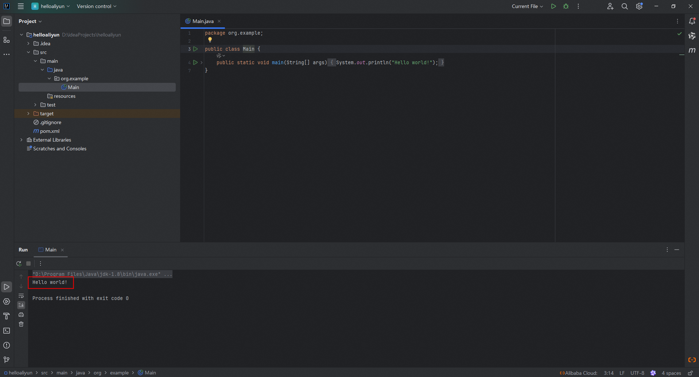The image size is (699, 377).
Task: Open Run panel options menu
Action: click(667, 250)
